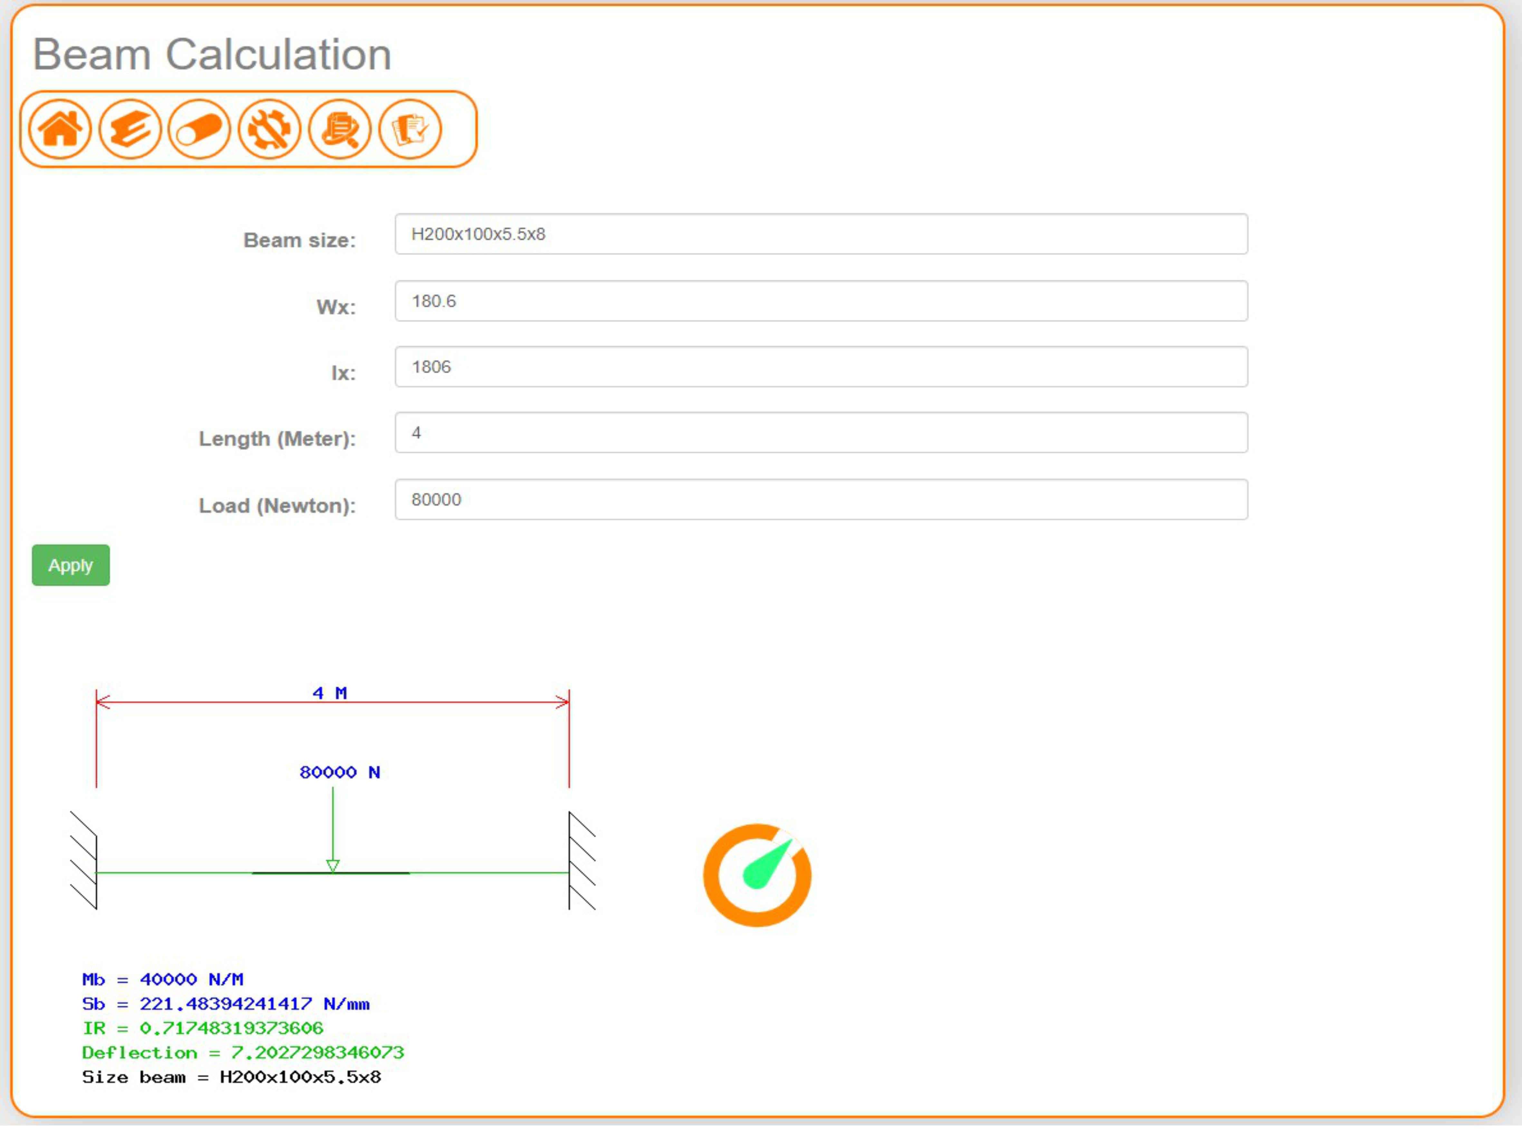Select the round pipe/rod icon
Screen dimensions: 1522x1130
click(200, 129)
